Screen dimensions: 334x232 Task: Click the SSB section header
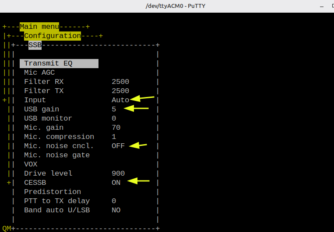pyautogui.click(x=35, y=45)
